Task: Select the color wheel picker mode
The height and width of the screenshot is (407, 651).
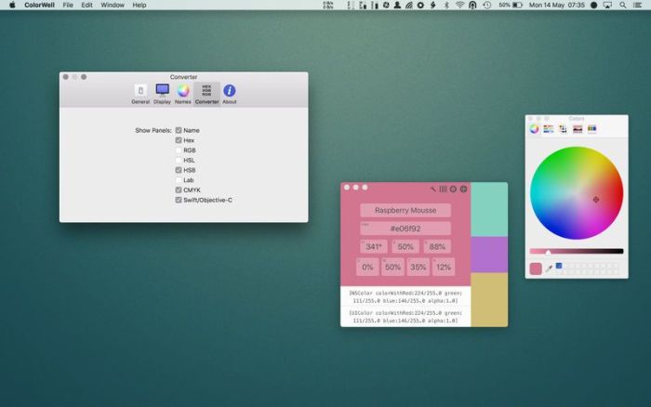Action: (x=535, y=129)
